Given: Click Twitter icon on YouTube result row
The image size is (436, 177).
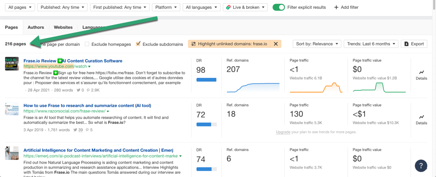Looking at the screenshot, I should tap(78, 90).
